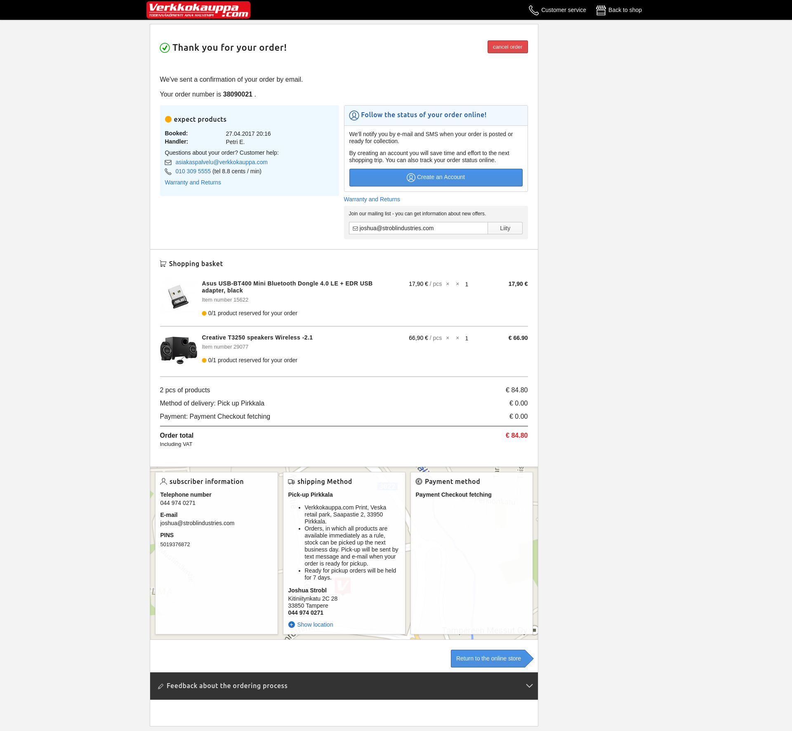The width and height of the screenshot is (792, 731).
Task: Click the plus icon beside Show location
Action: [292, 625]
